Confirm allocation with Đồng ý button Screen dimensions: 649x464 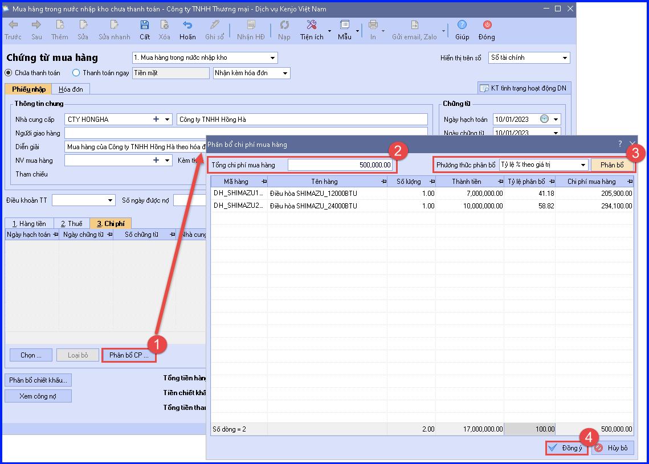pos(566,448)
